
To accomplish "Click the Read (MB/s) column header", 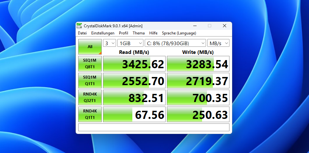I will [x=134, y=52].
